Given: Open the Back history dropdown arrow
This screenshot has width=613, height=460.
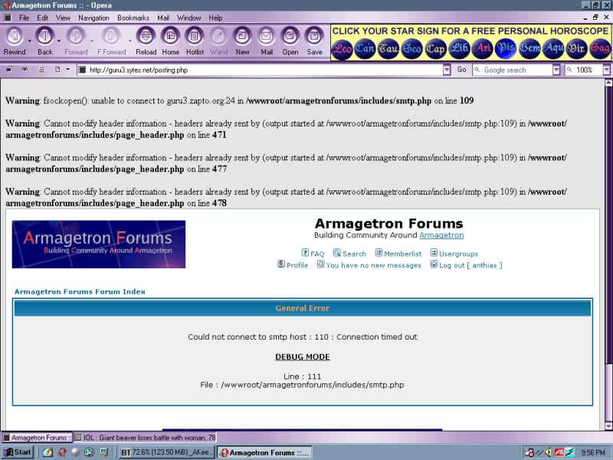Looking at the screenshot, I should point(59,41).
